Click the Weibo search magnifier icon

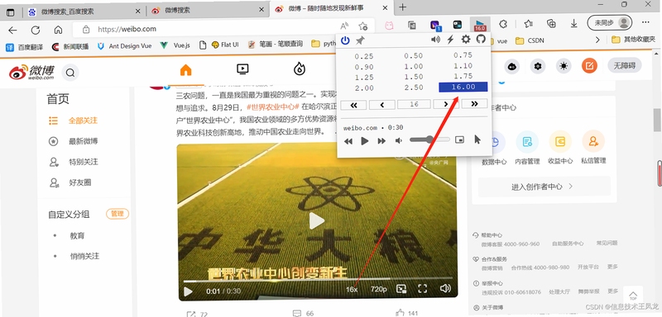70,73
